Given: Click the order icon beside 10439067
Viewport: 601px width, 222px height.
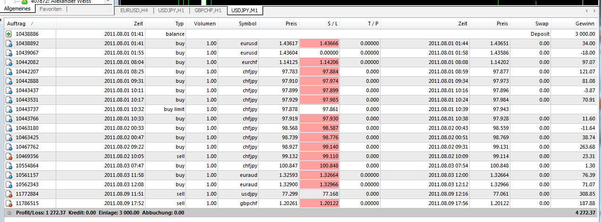Looking at the screenshot, I should 9,53.
